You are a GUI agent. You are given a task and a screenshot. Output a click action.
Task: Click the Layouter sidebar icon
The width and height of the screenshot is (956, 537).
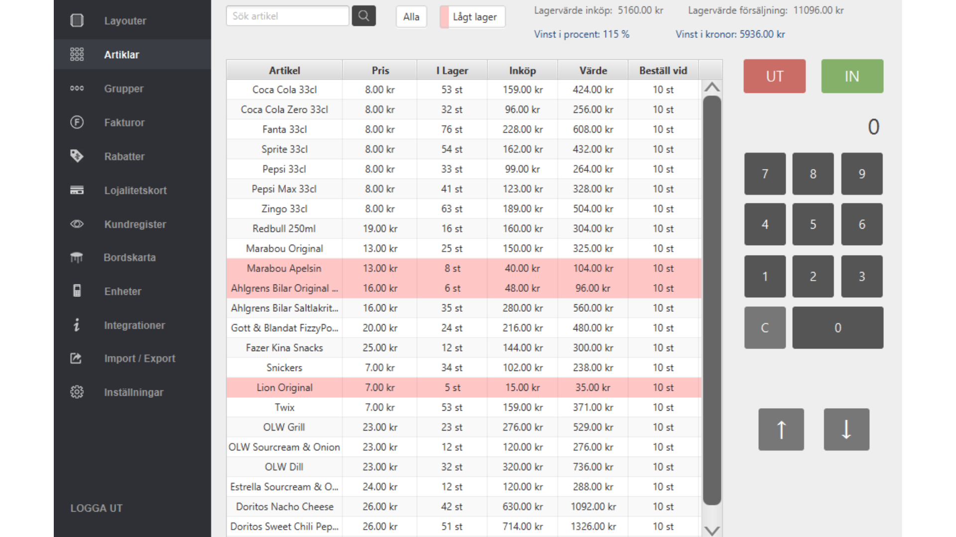coord(77,20)
